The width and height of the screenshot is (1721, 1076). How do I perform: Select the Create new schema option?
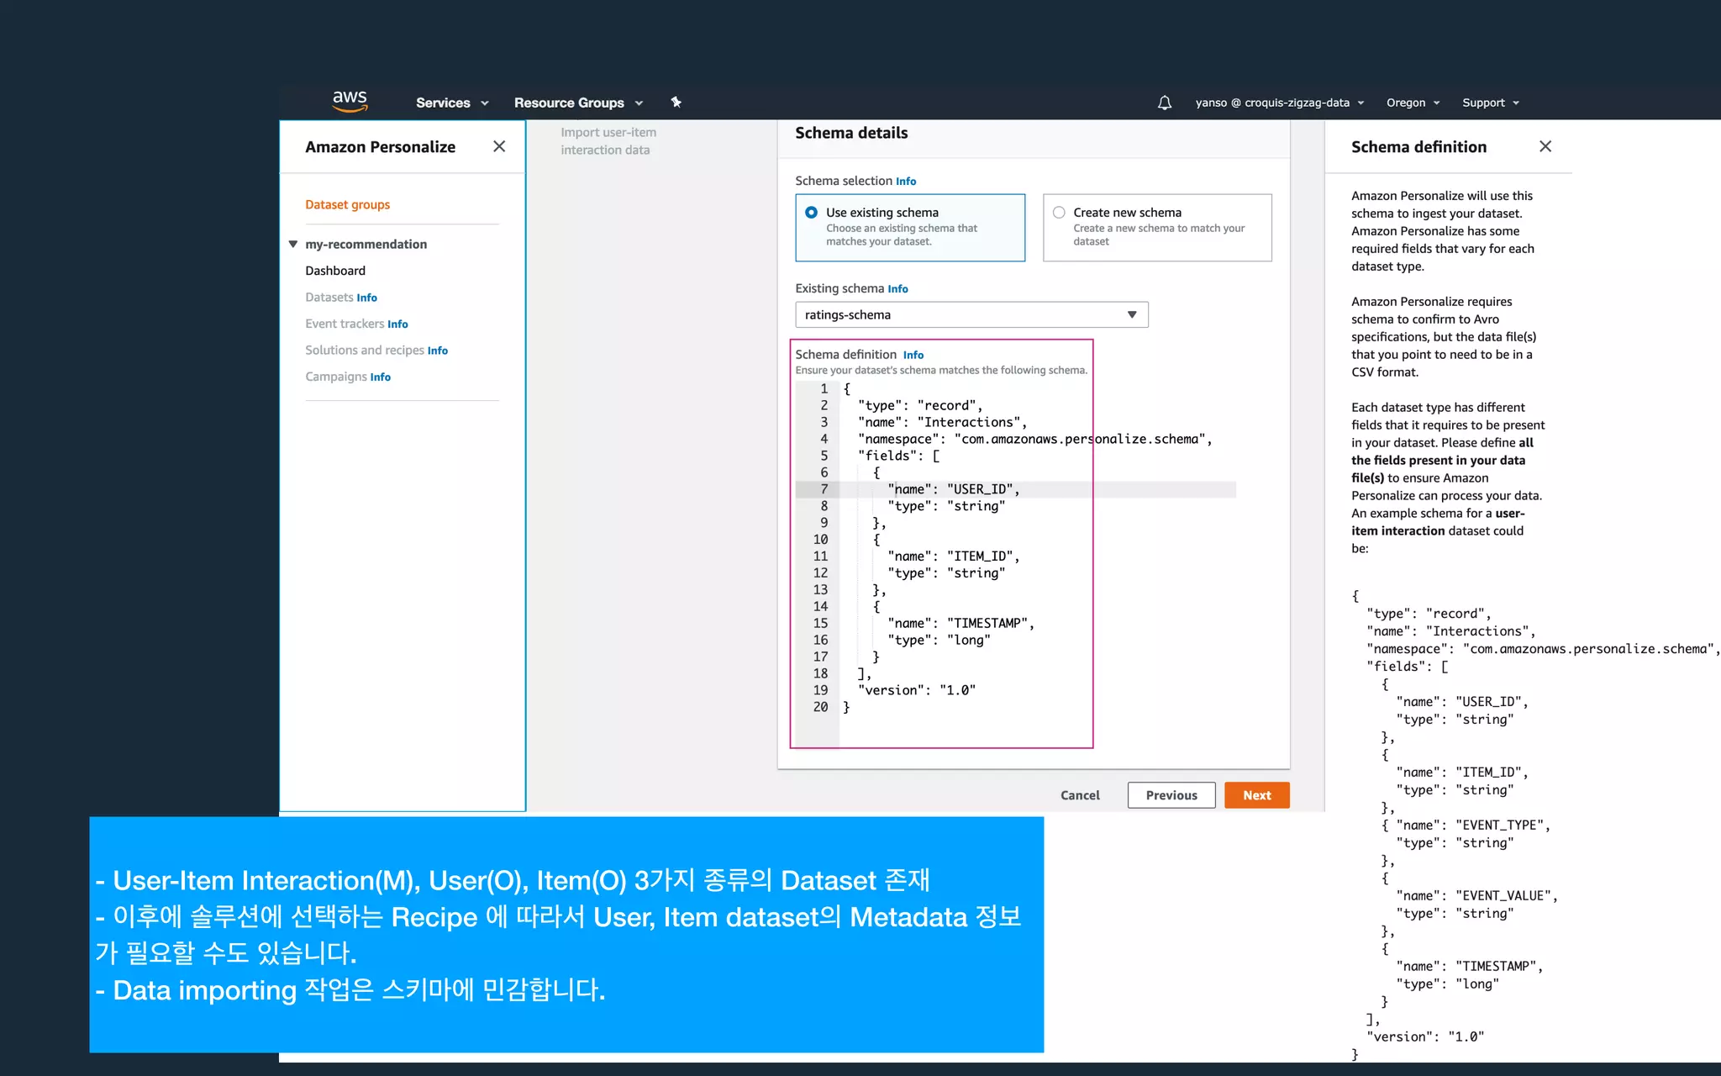(x=1157, y=228)
